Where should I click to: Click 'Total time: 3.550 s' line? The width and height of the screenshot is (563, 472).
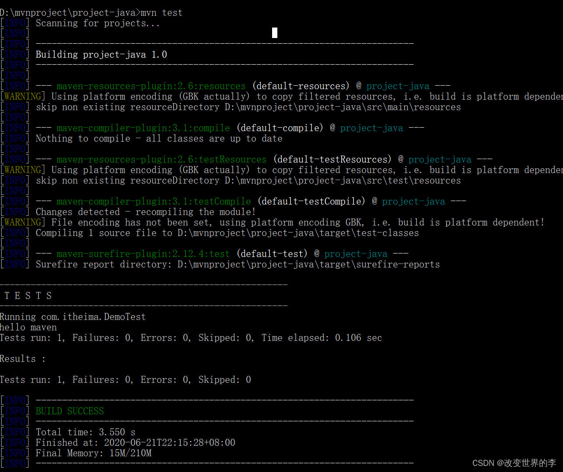(86, 432)
